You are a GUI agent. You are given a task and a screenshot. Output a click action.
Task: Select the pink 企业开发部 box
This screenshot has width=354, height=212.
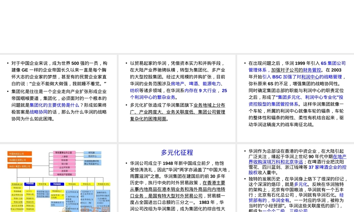(64, 167)
